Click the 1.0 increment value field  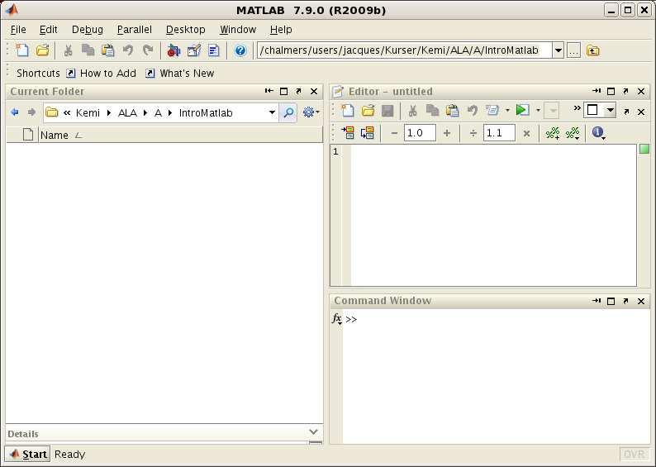(x=420, y=133)
